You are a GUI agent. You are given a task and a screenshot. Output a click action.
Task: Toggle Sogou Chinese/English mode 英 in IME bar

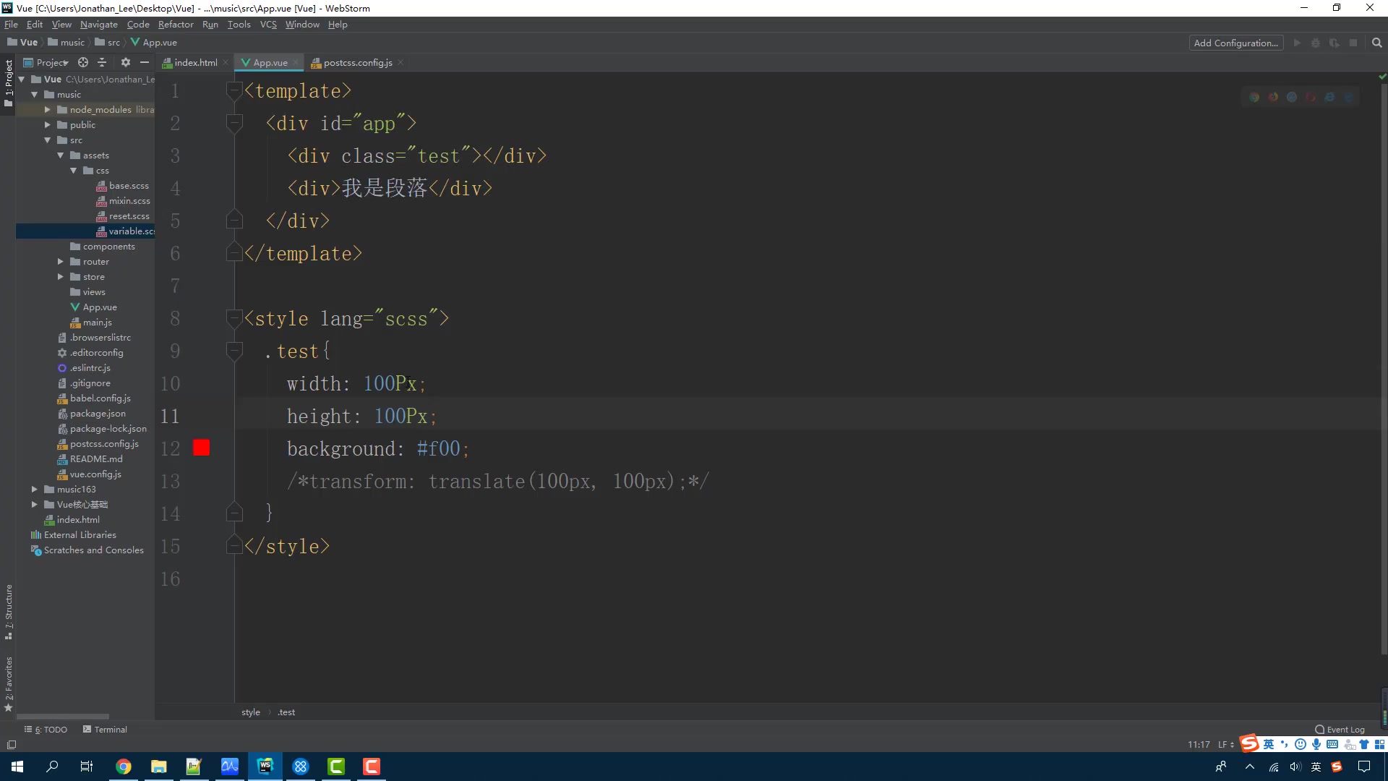(1269, 744)
